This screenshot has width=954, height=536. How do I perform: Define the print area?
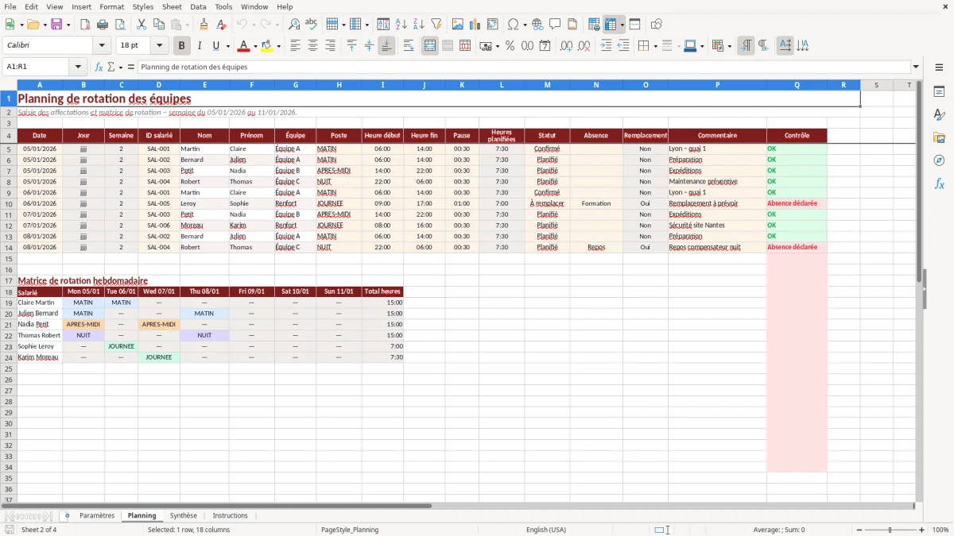[x=595, y=25]
